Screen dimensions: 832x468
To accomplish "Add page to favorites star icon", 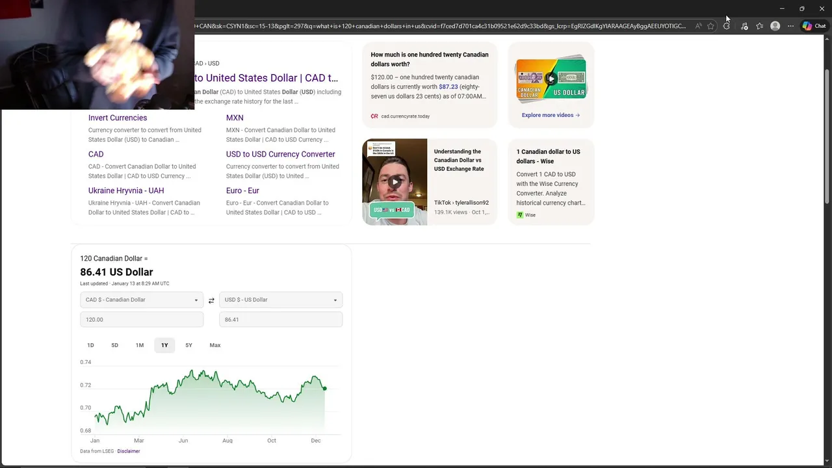I will click(711, 26).
